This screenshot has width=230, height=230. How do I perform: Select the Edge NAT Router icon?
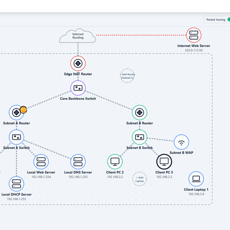(x=78, y=64)
